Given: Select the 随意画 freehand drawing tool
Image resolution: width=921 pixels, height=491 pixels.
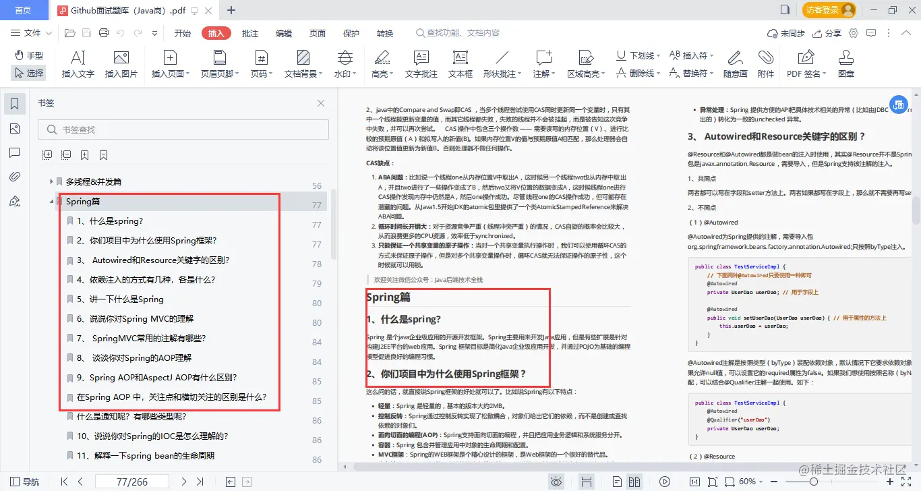Looking at the screenshot, I should (x=734, y=63).
